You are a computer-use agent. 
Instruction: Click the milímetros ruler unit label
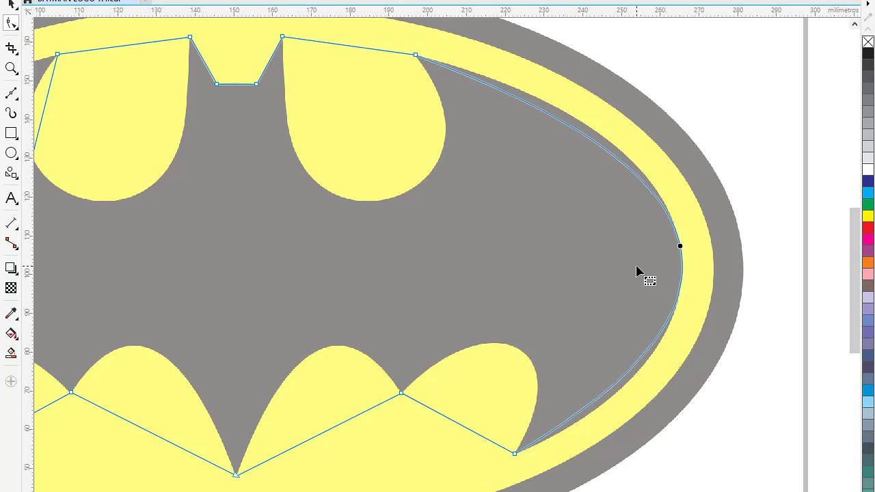point(844,10)
